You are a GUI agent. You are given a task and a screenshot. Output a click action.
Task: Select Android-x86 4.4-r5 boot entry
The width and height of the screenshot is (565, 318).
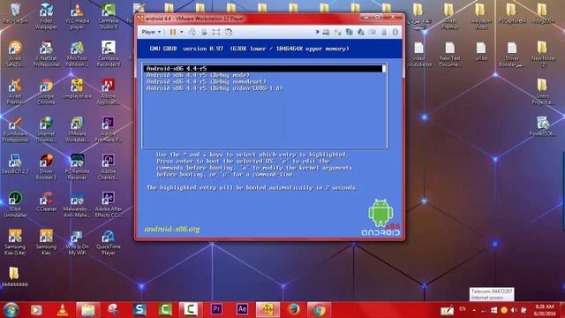pyautogui.click(x=264, y=69)
